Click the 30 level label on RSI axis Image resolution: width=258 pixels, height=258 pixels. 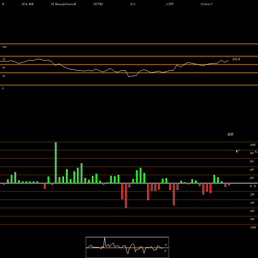(x=4, y=76)
